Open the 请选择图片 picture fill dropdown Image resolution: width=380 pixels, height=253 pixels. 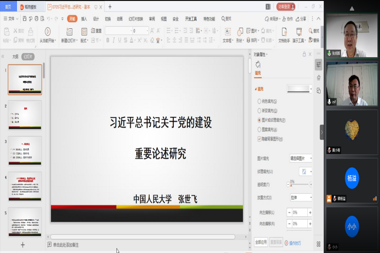pyautogui.click(x=301, y=158)
